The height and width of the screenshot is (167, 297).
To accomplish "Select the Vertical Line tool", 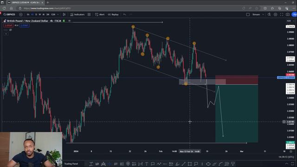I will (x=202, y=164).
